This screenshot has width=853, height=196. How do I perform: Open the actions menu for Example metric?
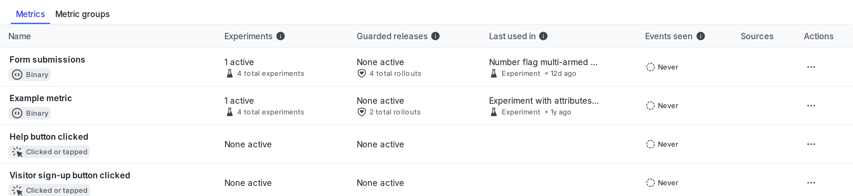click(811, 106)
